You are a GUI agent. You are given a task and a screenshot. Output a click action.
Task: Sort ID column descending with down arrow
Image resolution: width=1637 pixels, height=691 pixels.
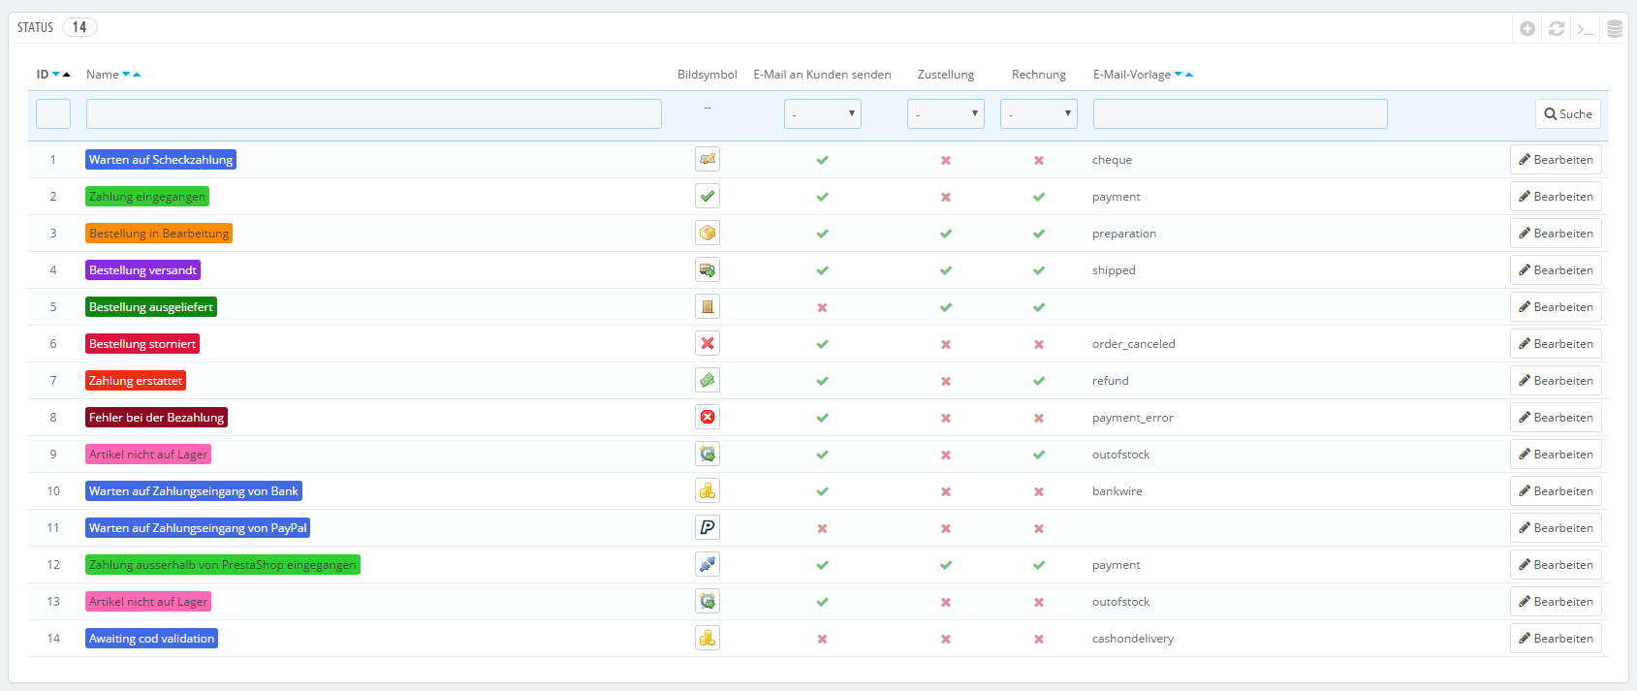pyautogui.click(x=56, y=75)
